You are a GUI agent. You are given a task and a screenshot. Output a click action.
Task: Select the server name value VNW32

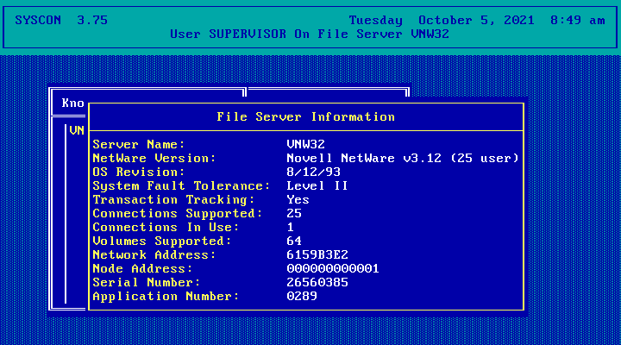305,144
